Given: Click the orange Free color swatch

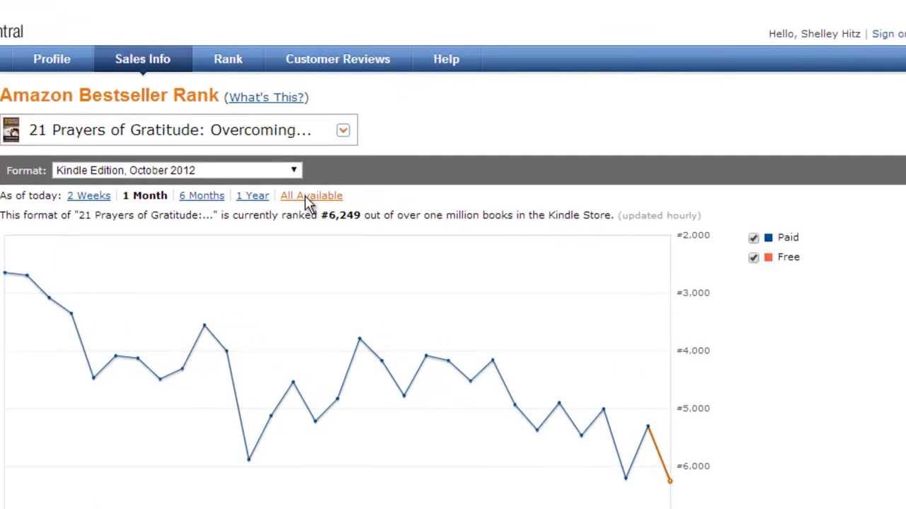Looking at the screenshot, I should pos(768,258).
